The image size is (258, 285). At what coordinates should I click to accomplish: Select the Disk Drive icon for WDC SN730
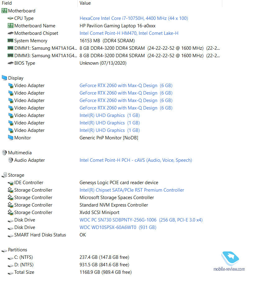[11, 221]
